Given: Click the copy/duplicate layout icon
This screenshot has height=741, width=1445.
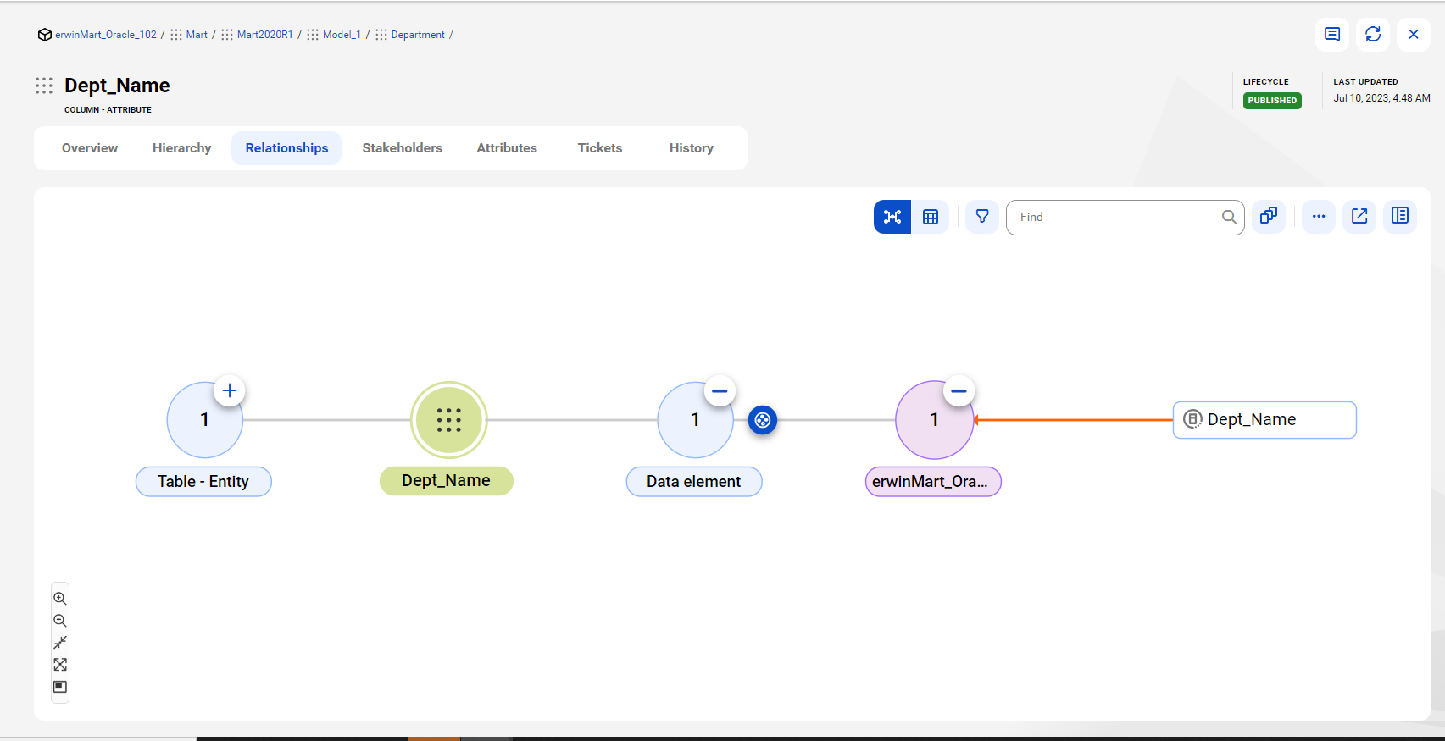Looking at the screenshot, I should pos(1269,216).
